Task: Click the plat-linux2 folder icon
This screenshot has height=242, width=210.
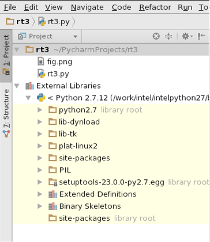Action: pyautogui.click(x=52, y=146)
